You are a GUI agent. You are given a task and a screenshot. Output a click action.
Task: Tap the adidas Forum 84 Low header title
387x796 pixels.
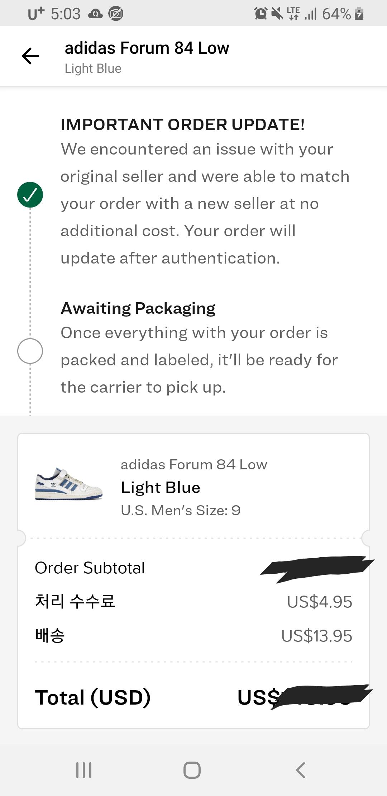pyautogui.click(x=147, y=48)
